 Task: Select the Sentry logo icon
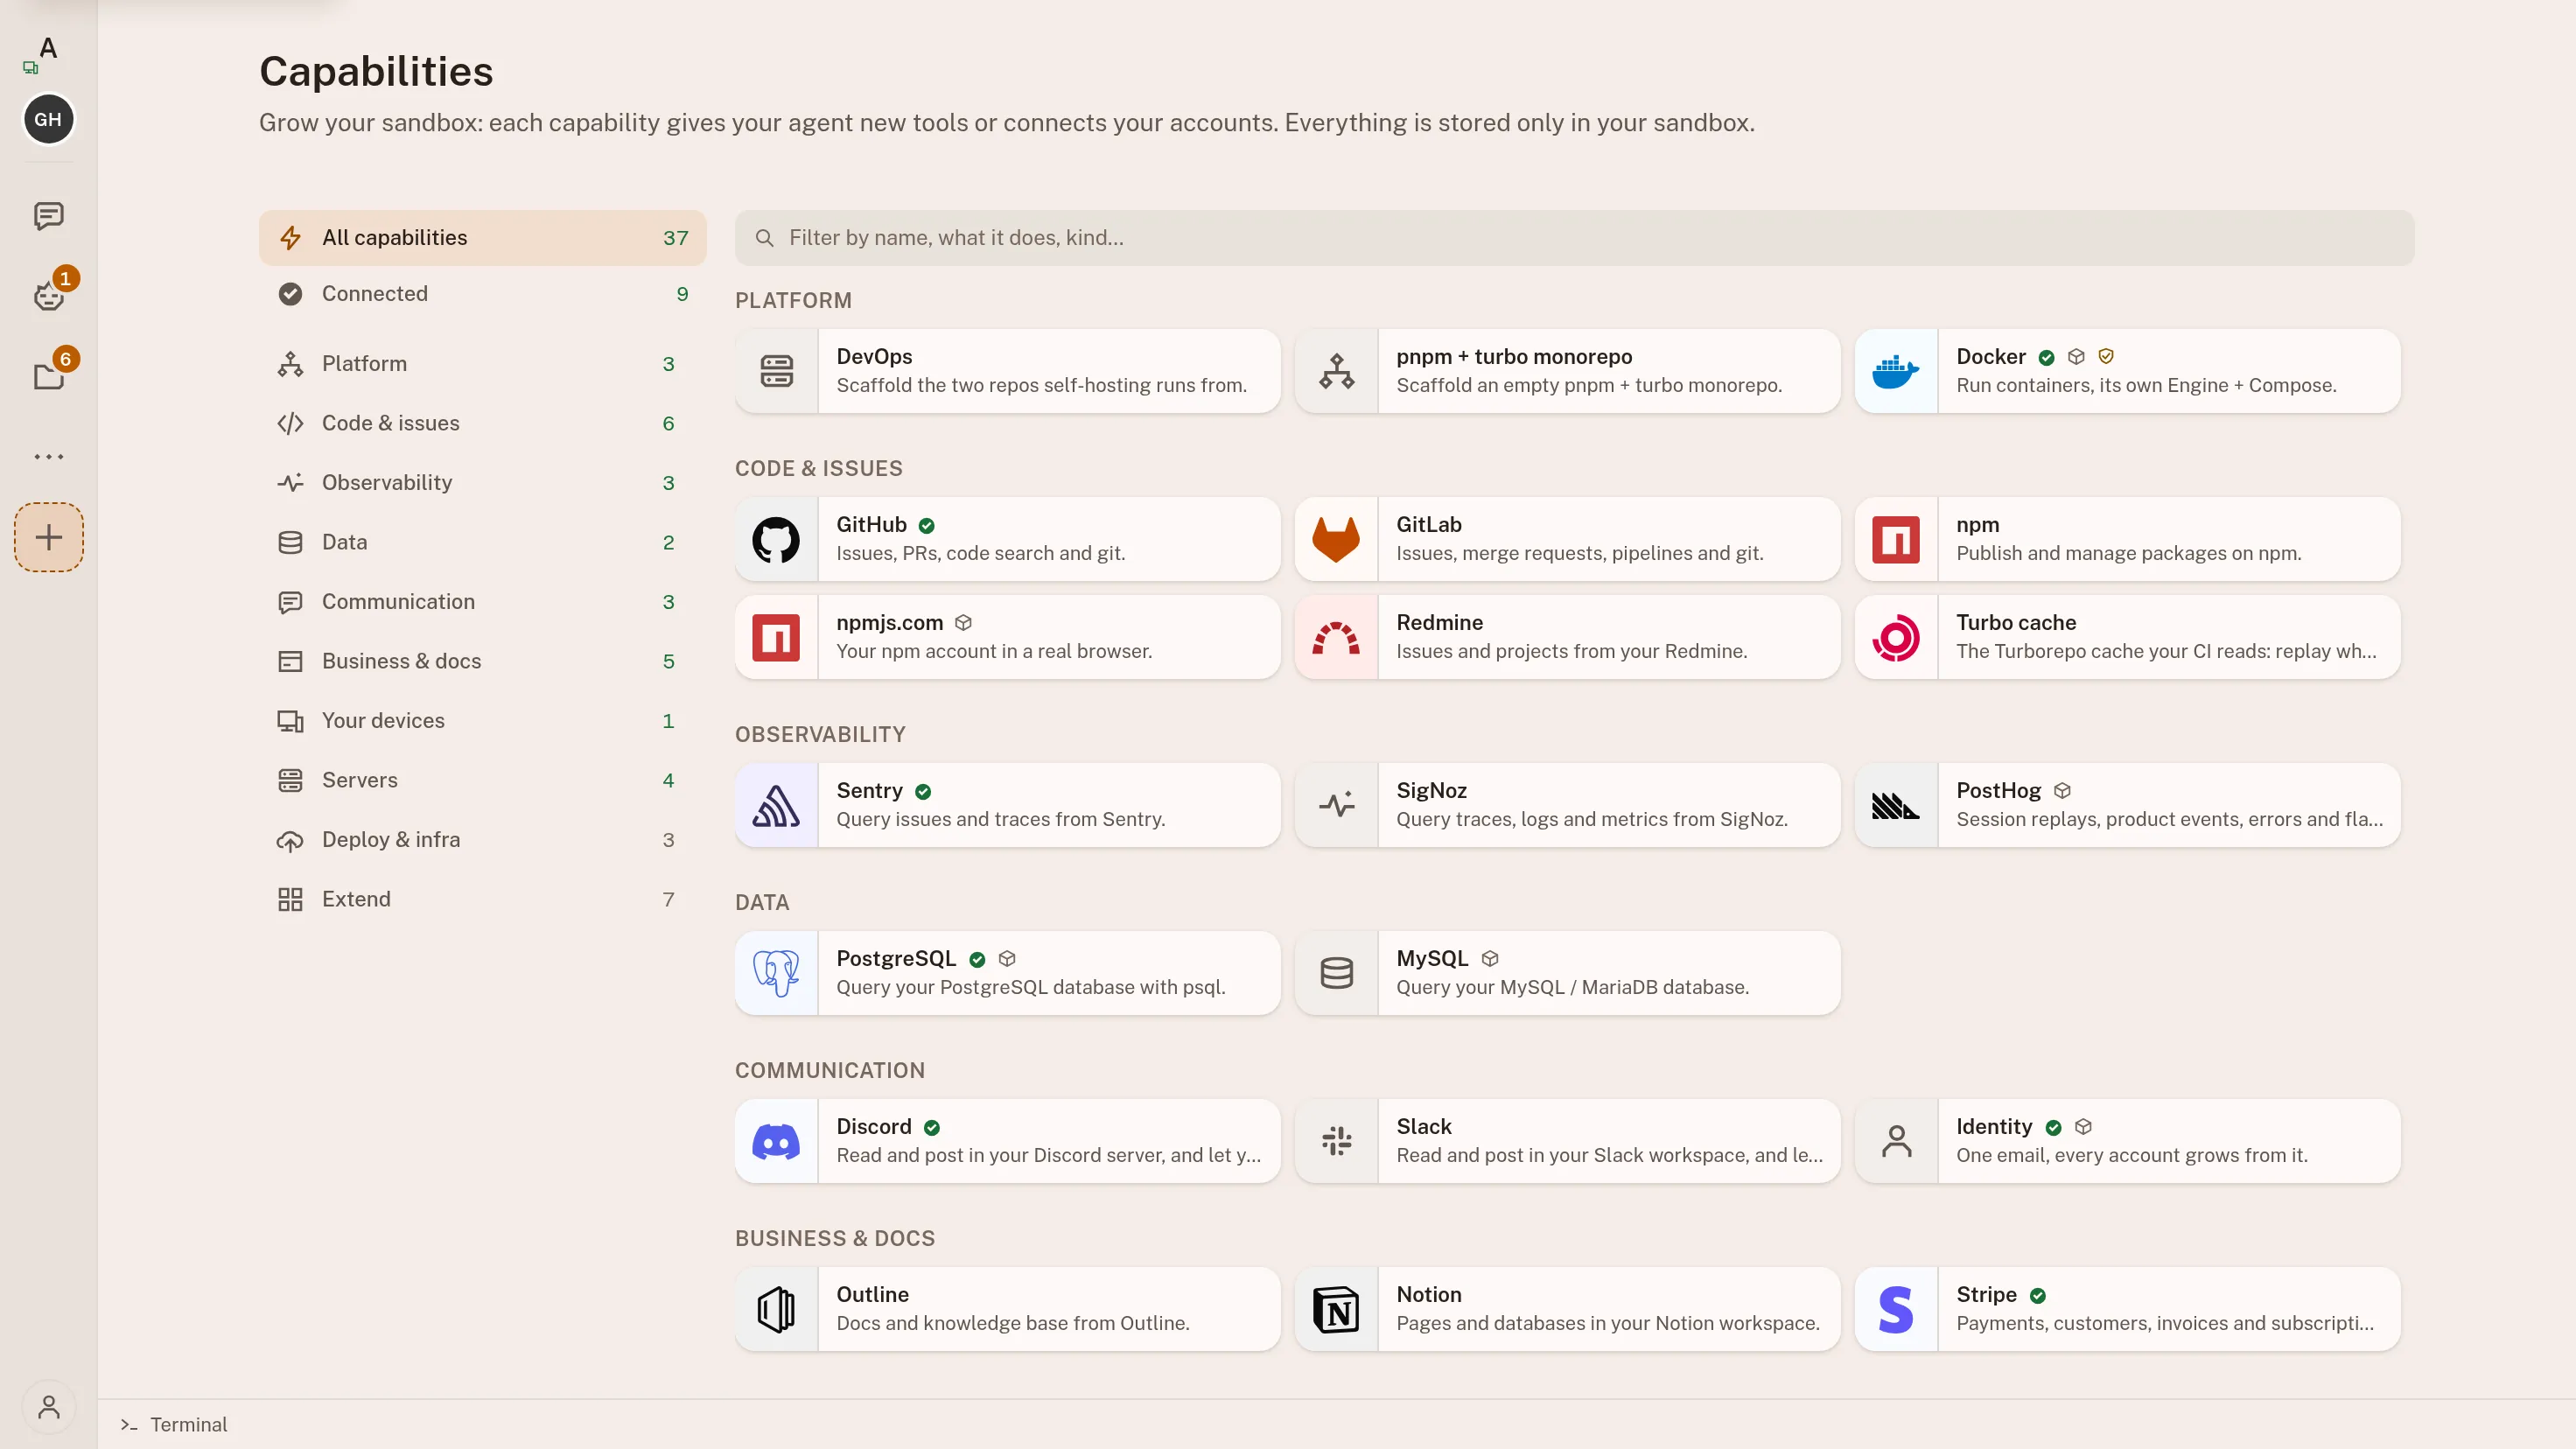(776, 805)
